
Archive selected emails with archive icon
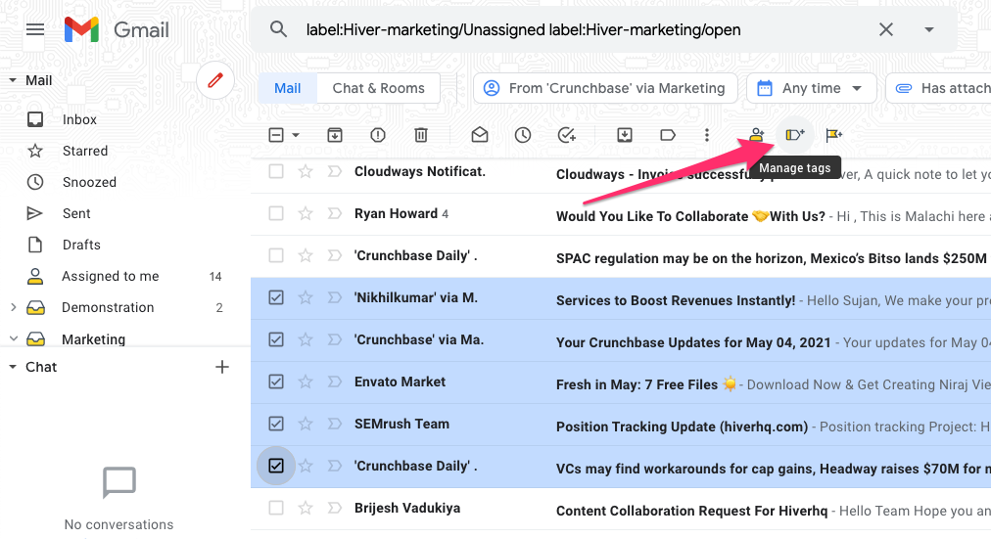coord(334,134)
